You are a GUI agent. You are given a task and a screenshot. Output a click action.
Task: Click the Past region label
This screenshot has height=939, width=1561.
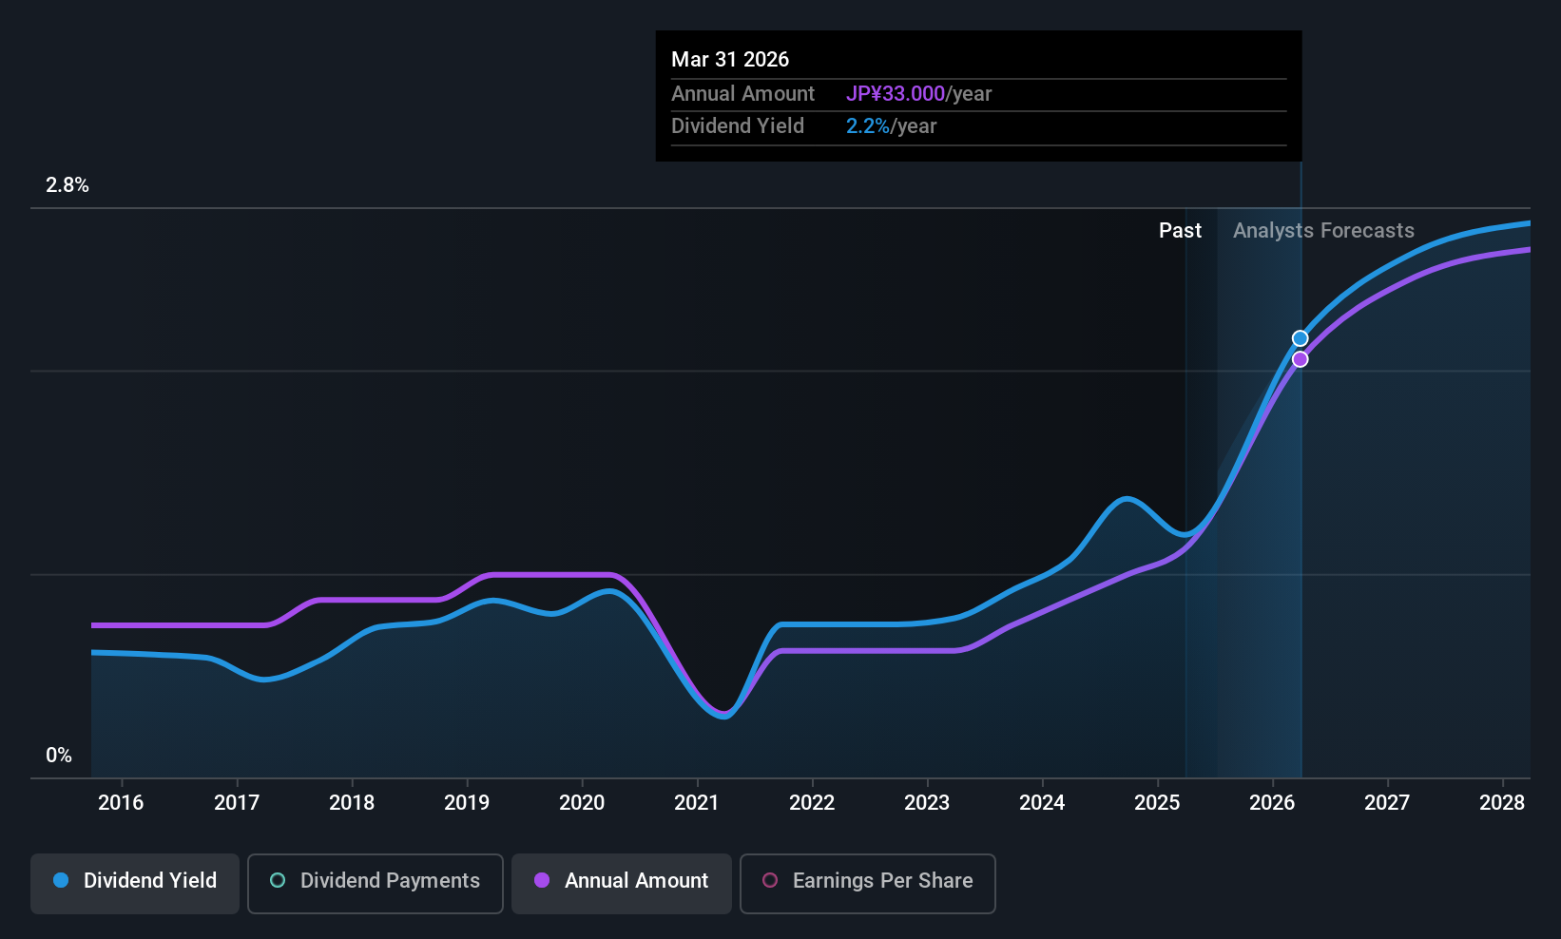click(1180, 230)
